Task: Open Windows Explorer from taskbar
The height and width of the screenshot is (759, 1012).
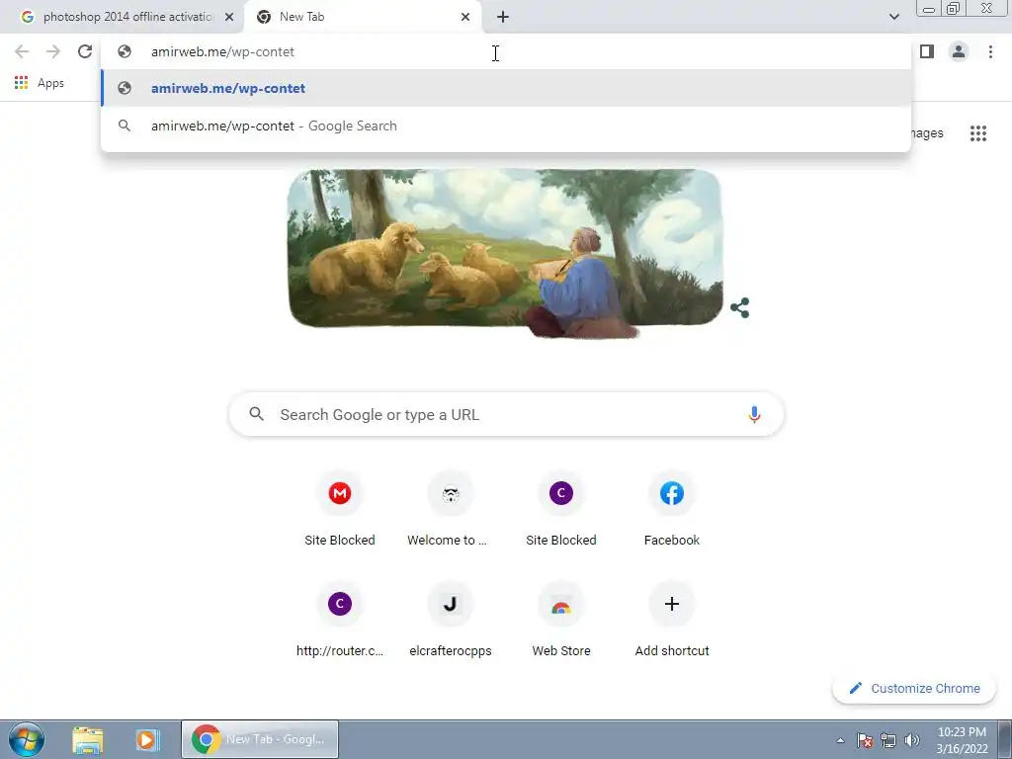Action: pos(88,739)
